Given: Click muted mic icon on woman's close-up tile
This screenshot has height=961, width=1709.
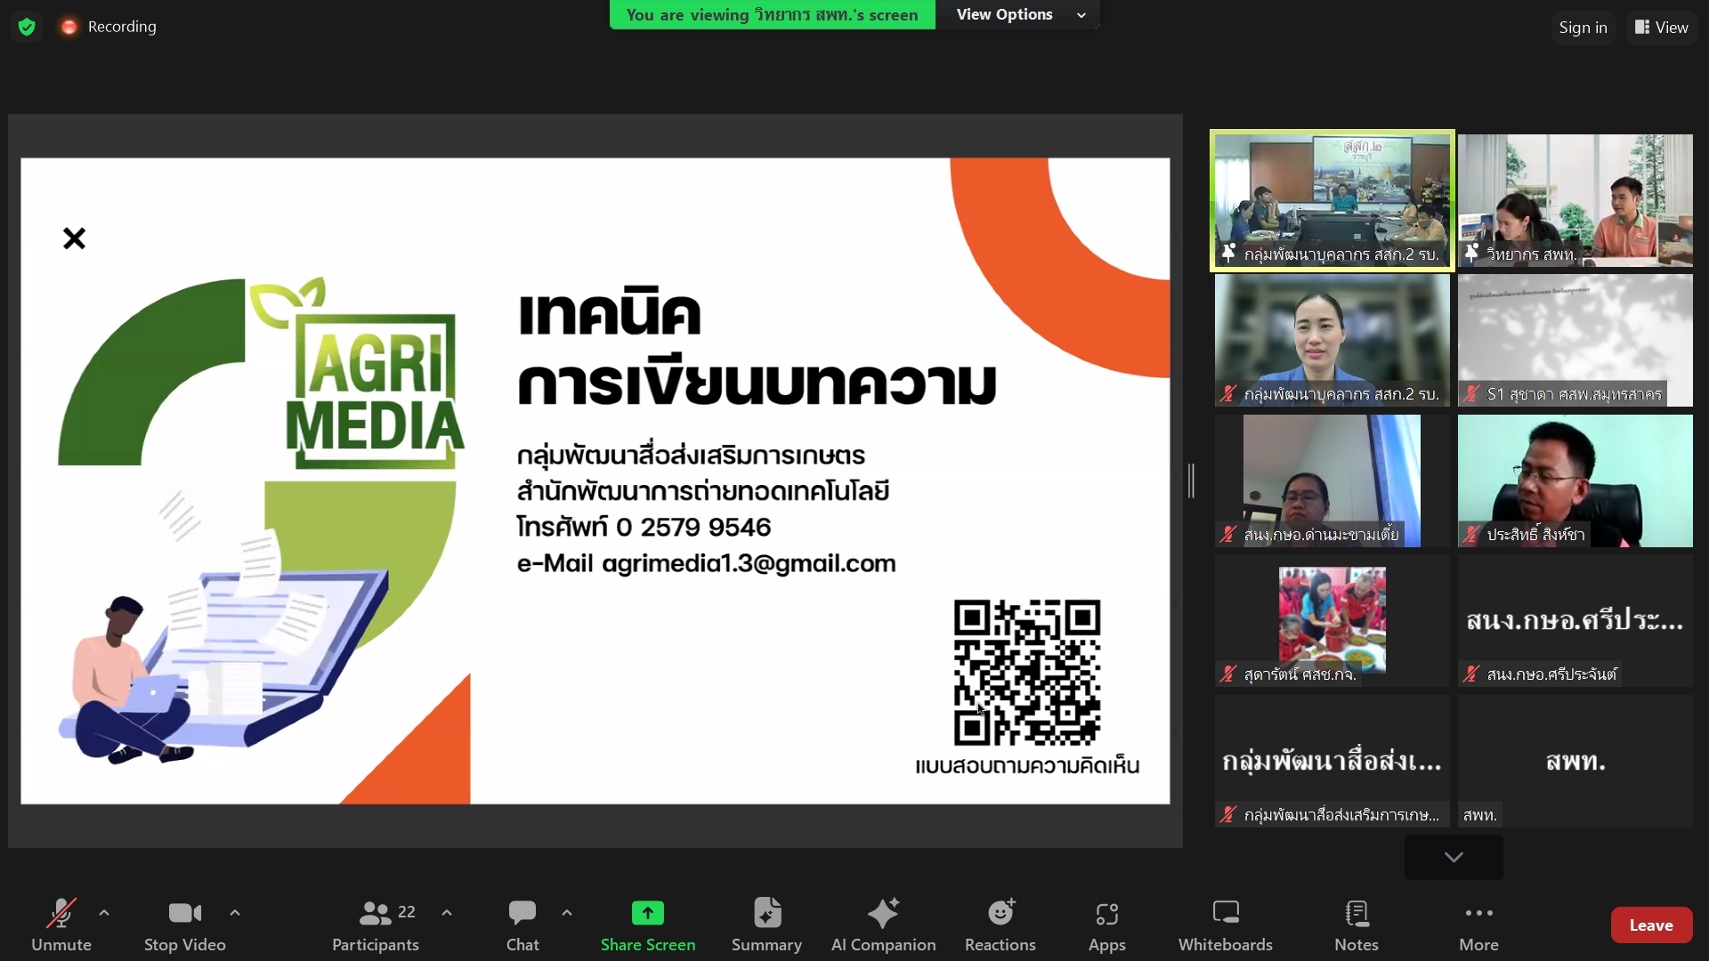Looking at the screenshot, I should (1228, 394).
